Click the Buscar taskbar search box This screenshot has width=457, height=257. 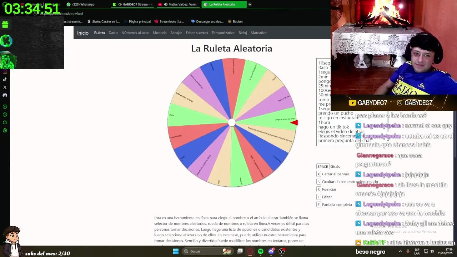208,251
